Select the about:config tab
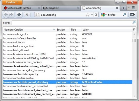This screenshot has width=139, height=101. pyautogui.click(x=100, y=8)
